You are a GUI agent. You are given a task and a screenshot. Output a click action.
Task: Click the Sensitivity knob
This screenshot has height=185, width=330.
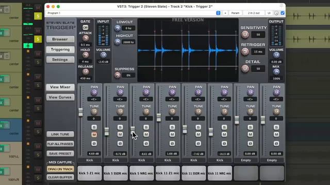click(x=245, y=34)
